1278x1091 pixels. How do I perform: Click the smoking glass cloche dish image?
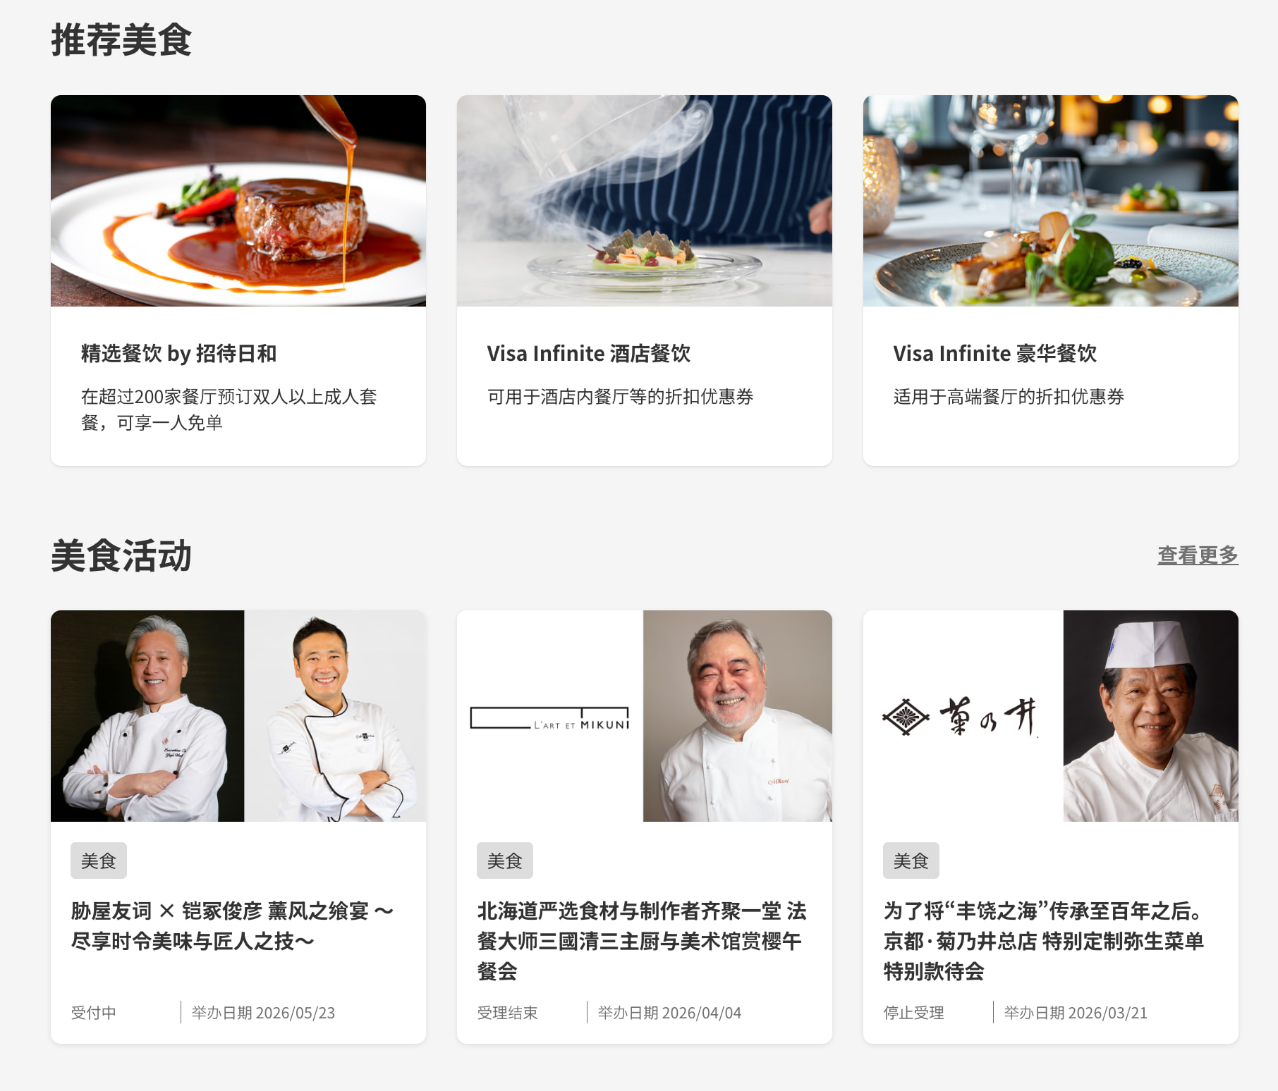(645, 201)
